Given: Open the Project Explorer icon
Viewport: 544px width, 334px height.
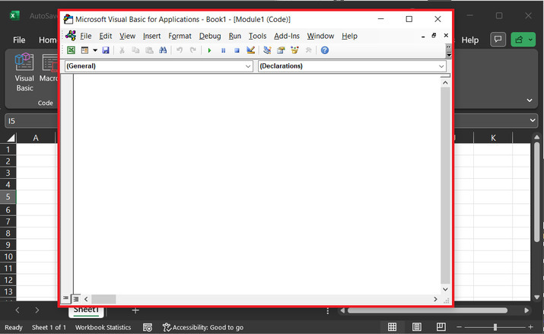Looking at the screenshot, I should click(x=267, y=50).
